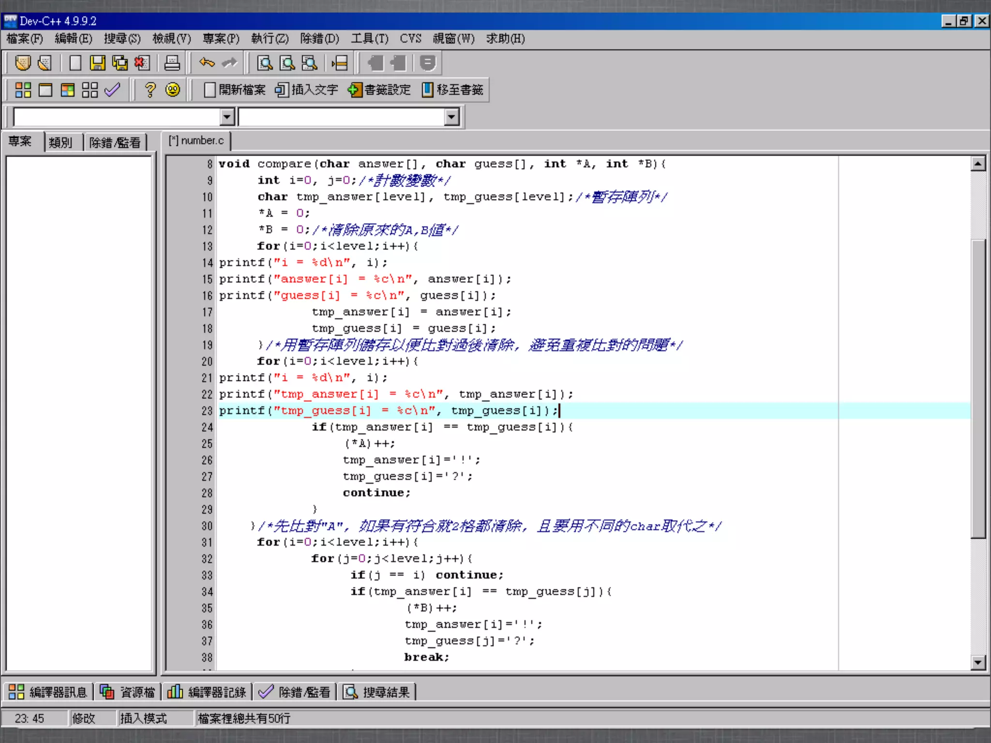Click the Close file red X icon

point(142,63)
